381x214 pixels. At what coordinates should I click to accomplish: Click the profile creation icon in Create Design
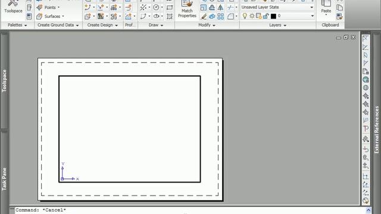pyautogui.click(x=101, y=8)
